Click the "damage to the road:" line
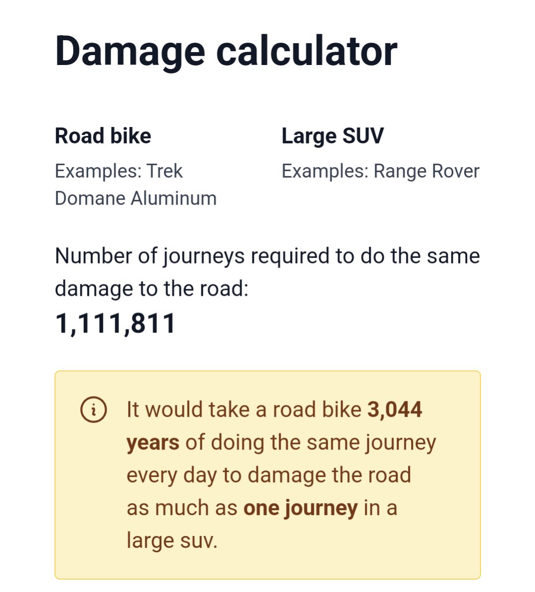 coord(152,288)
